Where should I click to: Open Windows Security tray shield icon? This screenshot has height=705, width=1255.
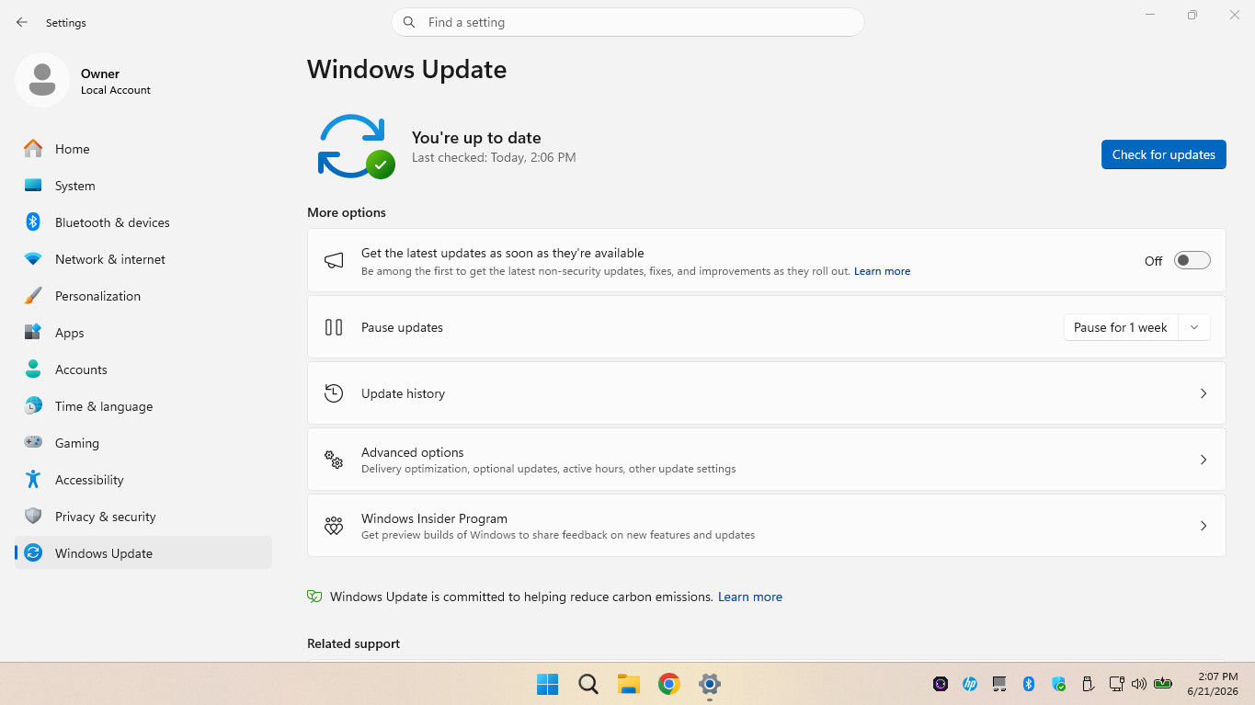1059,684
